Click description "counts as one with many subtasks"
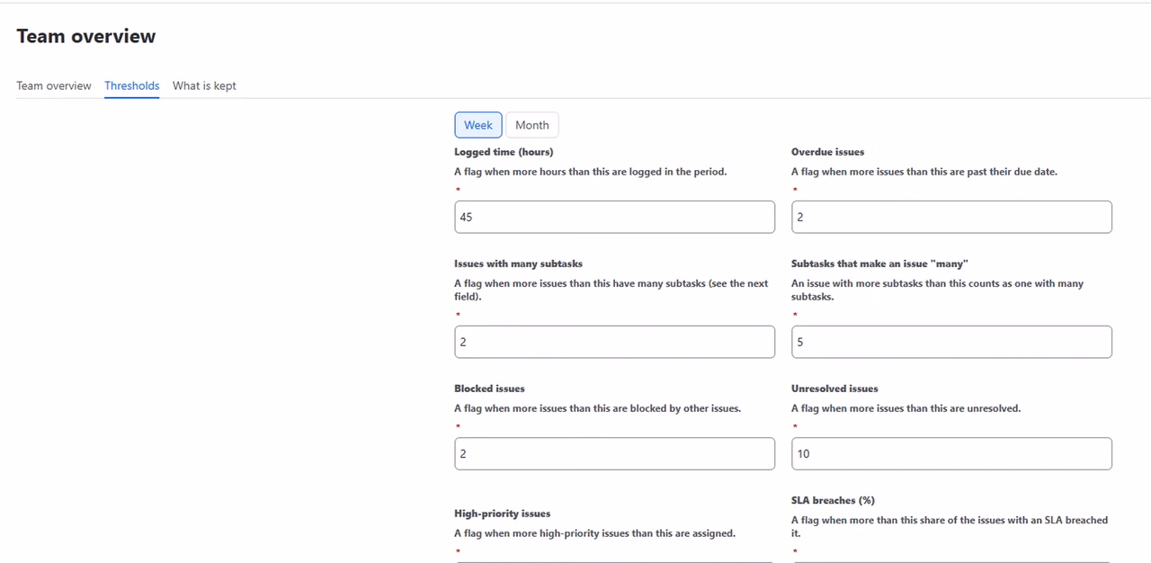This screenshot has width=1151, height=563. (x=938, y=290)
